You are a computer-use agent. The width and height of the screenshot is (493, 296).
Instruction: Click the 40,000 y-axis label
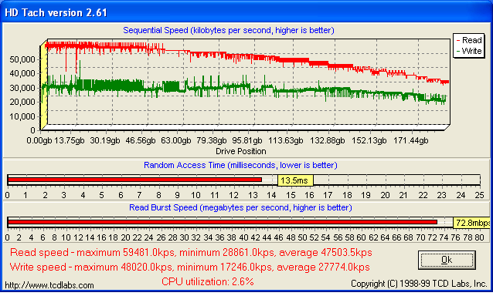(x=22, y=74)
